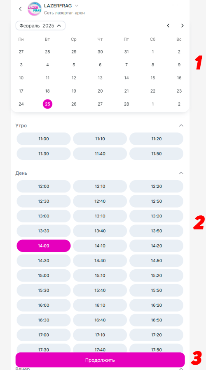The height and width of the screenshot is (370, 206).
Task: Select the 13:10 time slot
Action: (100, 216)
